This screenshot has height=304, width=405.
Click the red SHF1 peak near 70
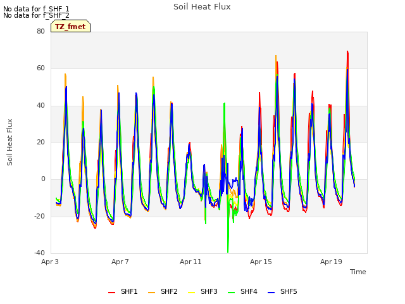click(347, 53)
